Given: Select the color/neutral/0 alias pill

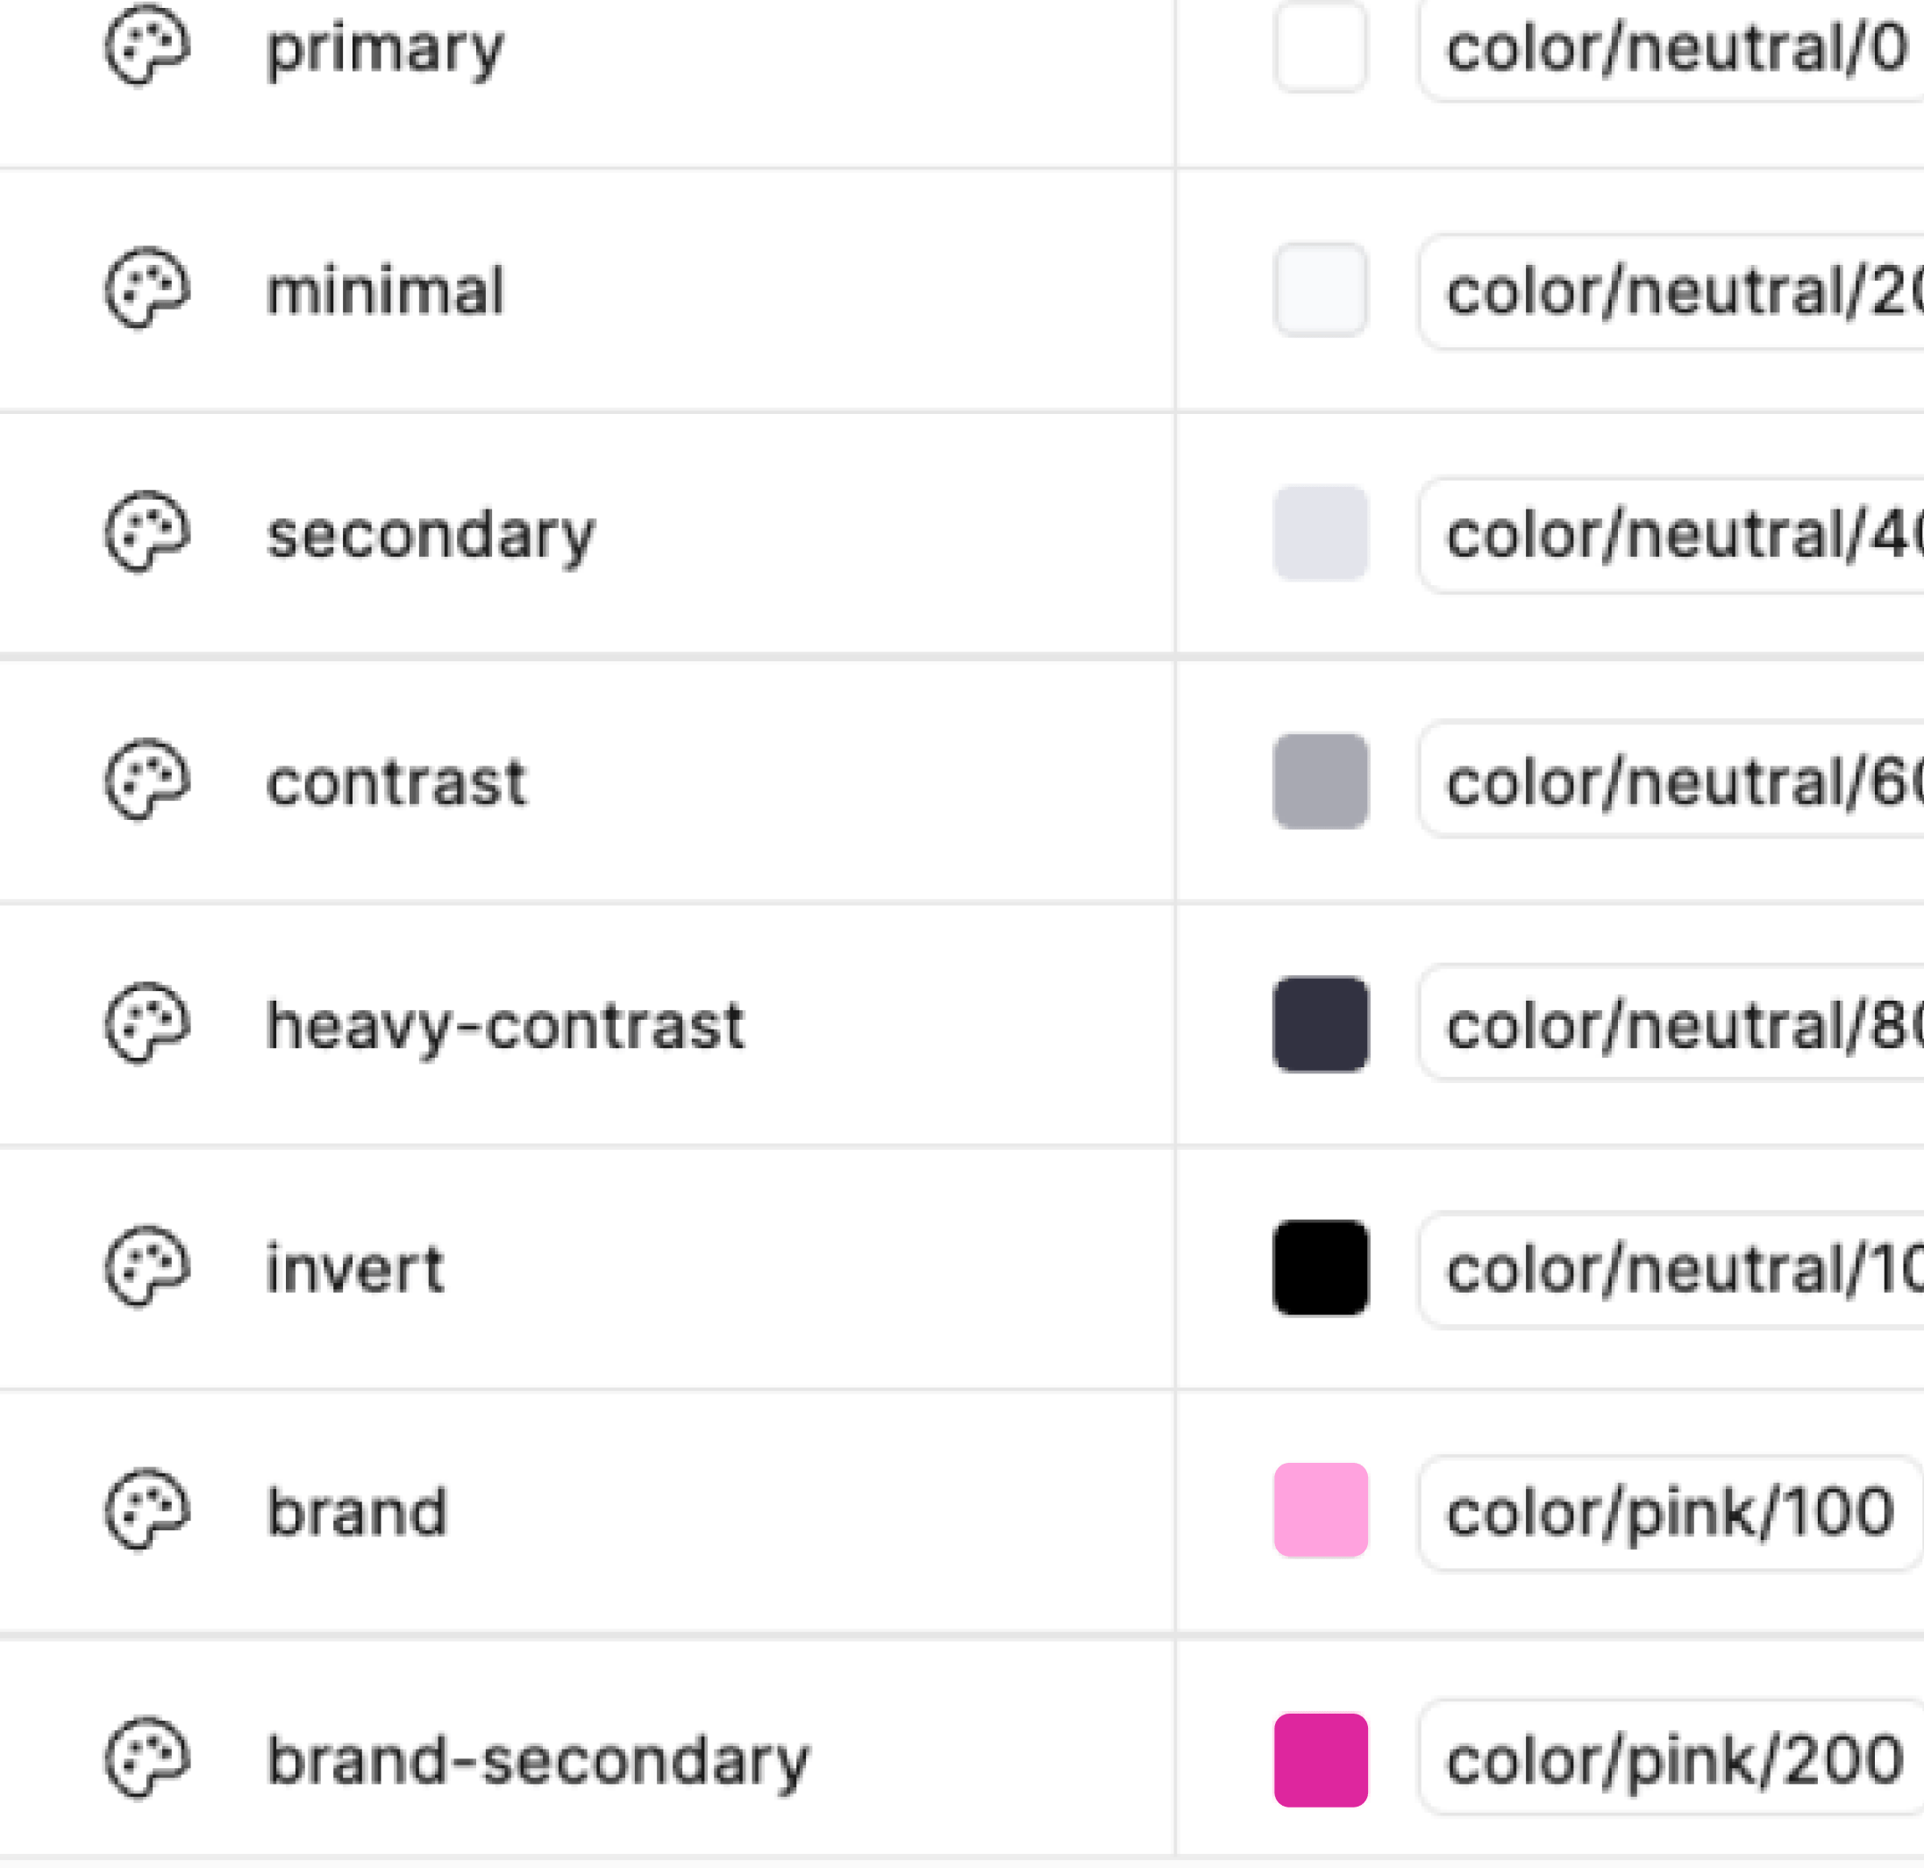Looking at the screenshot, I should point(1672,49).
